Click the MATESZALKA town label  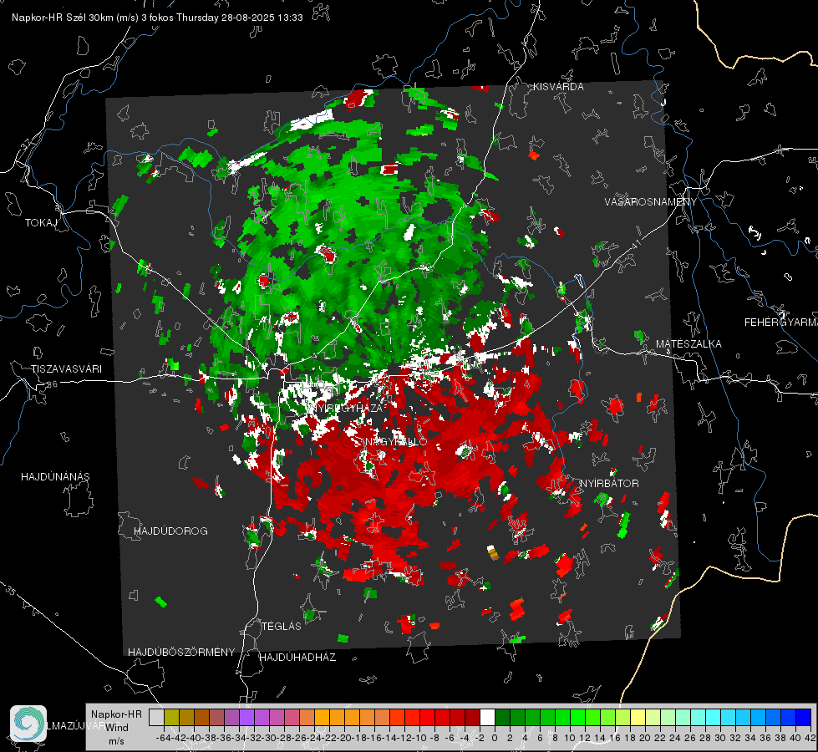(688, 344)
